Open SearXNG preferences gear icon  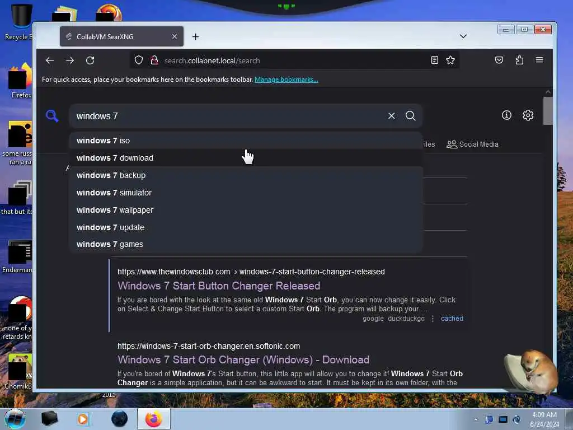(528, 115)
